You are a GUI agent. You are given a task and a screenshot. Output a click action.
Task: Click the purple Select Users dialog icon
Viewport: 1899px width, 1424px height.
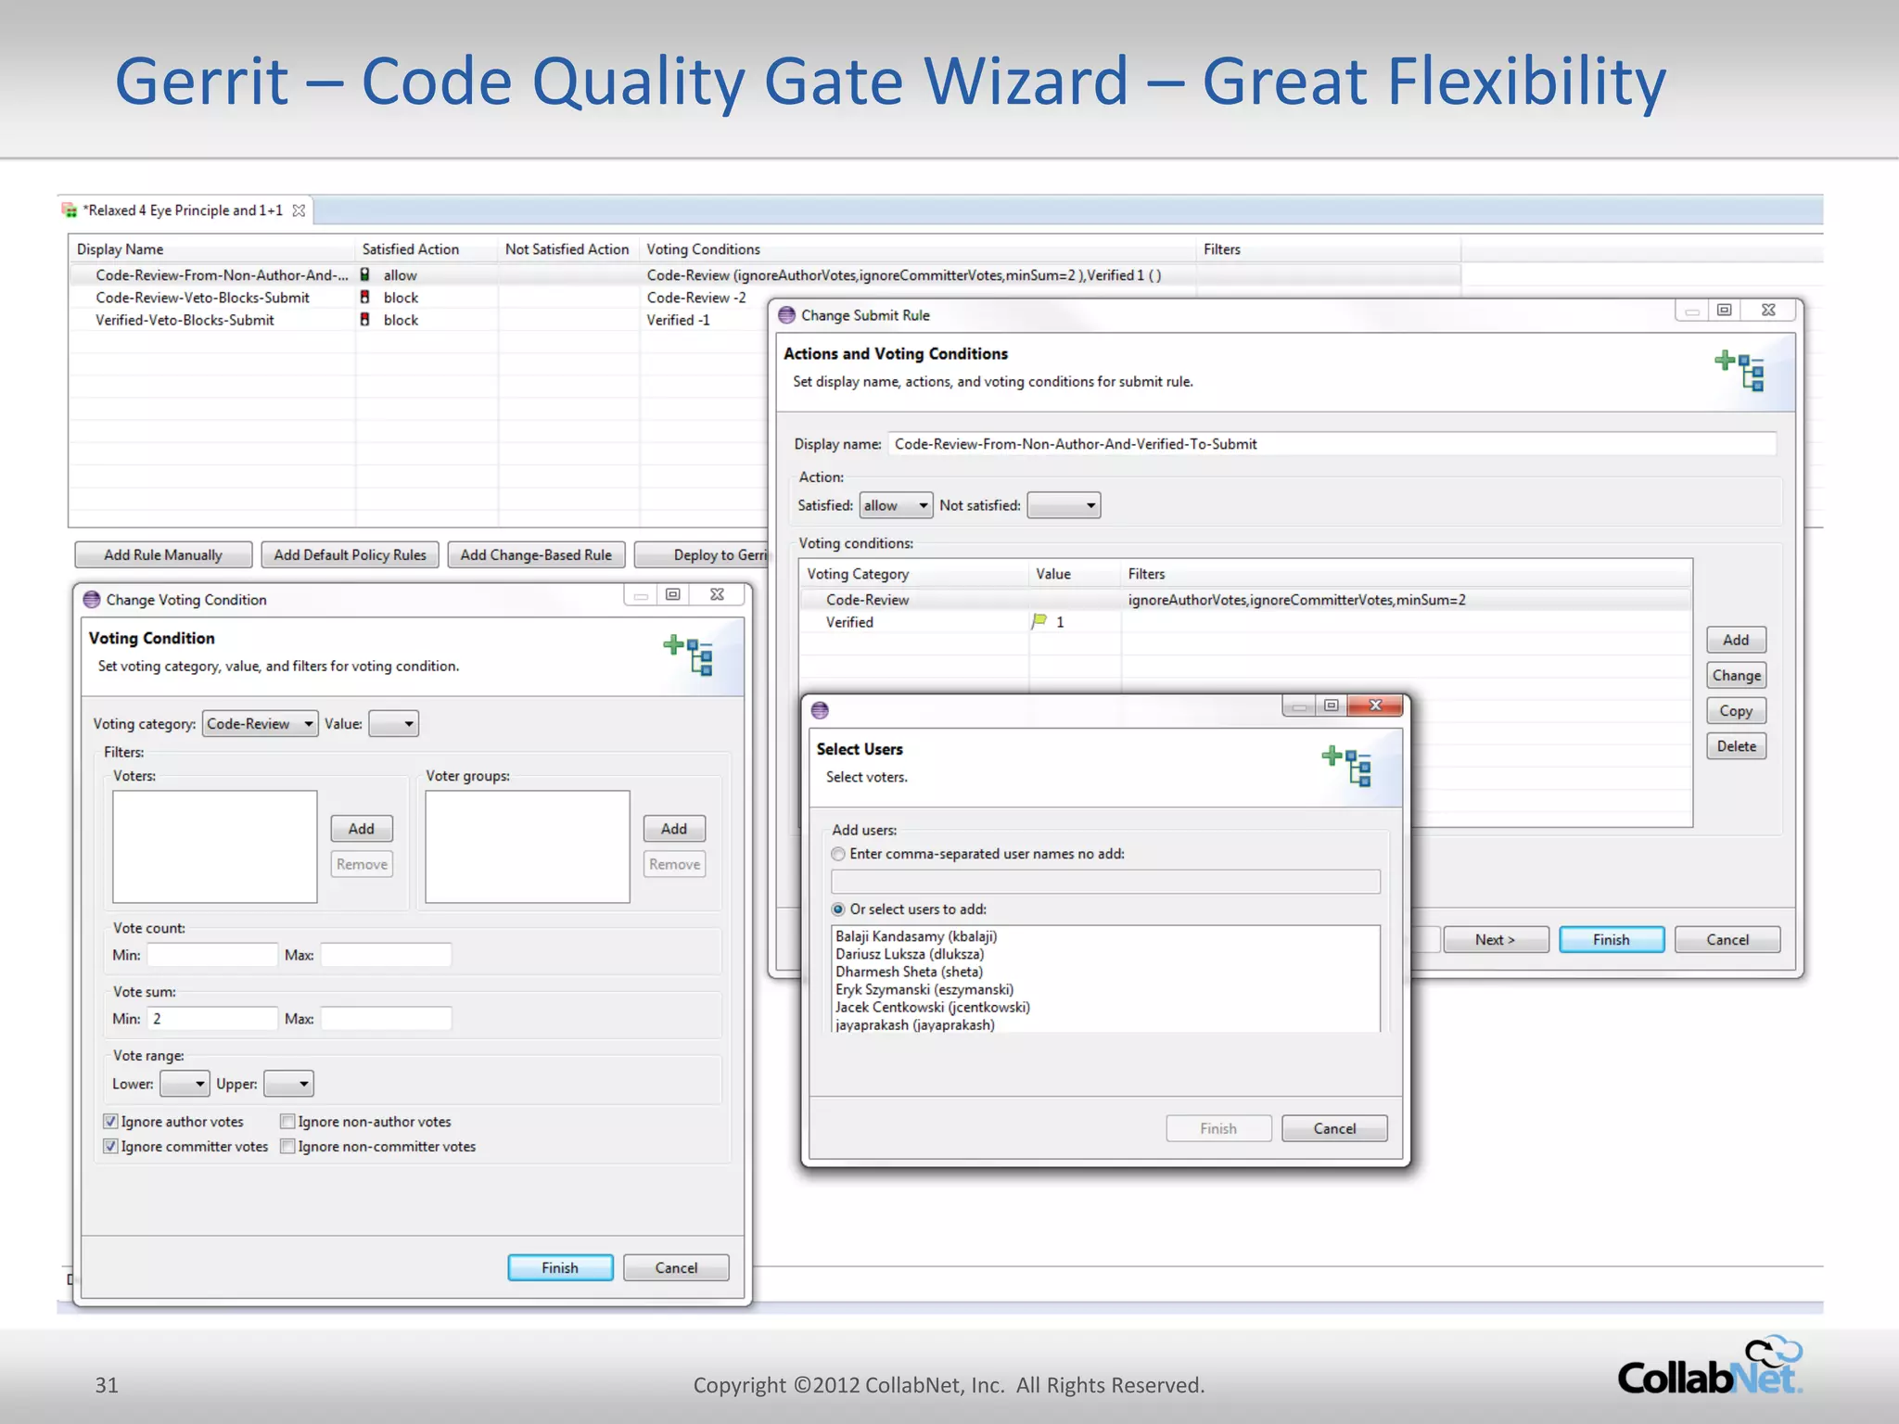coord(820,710)
